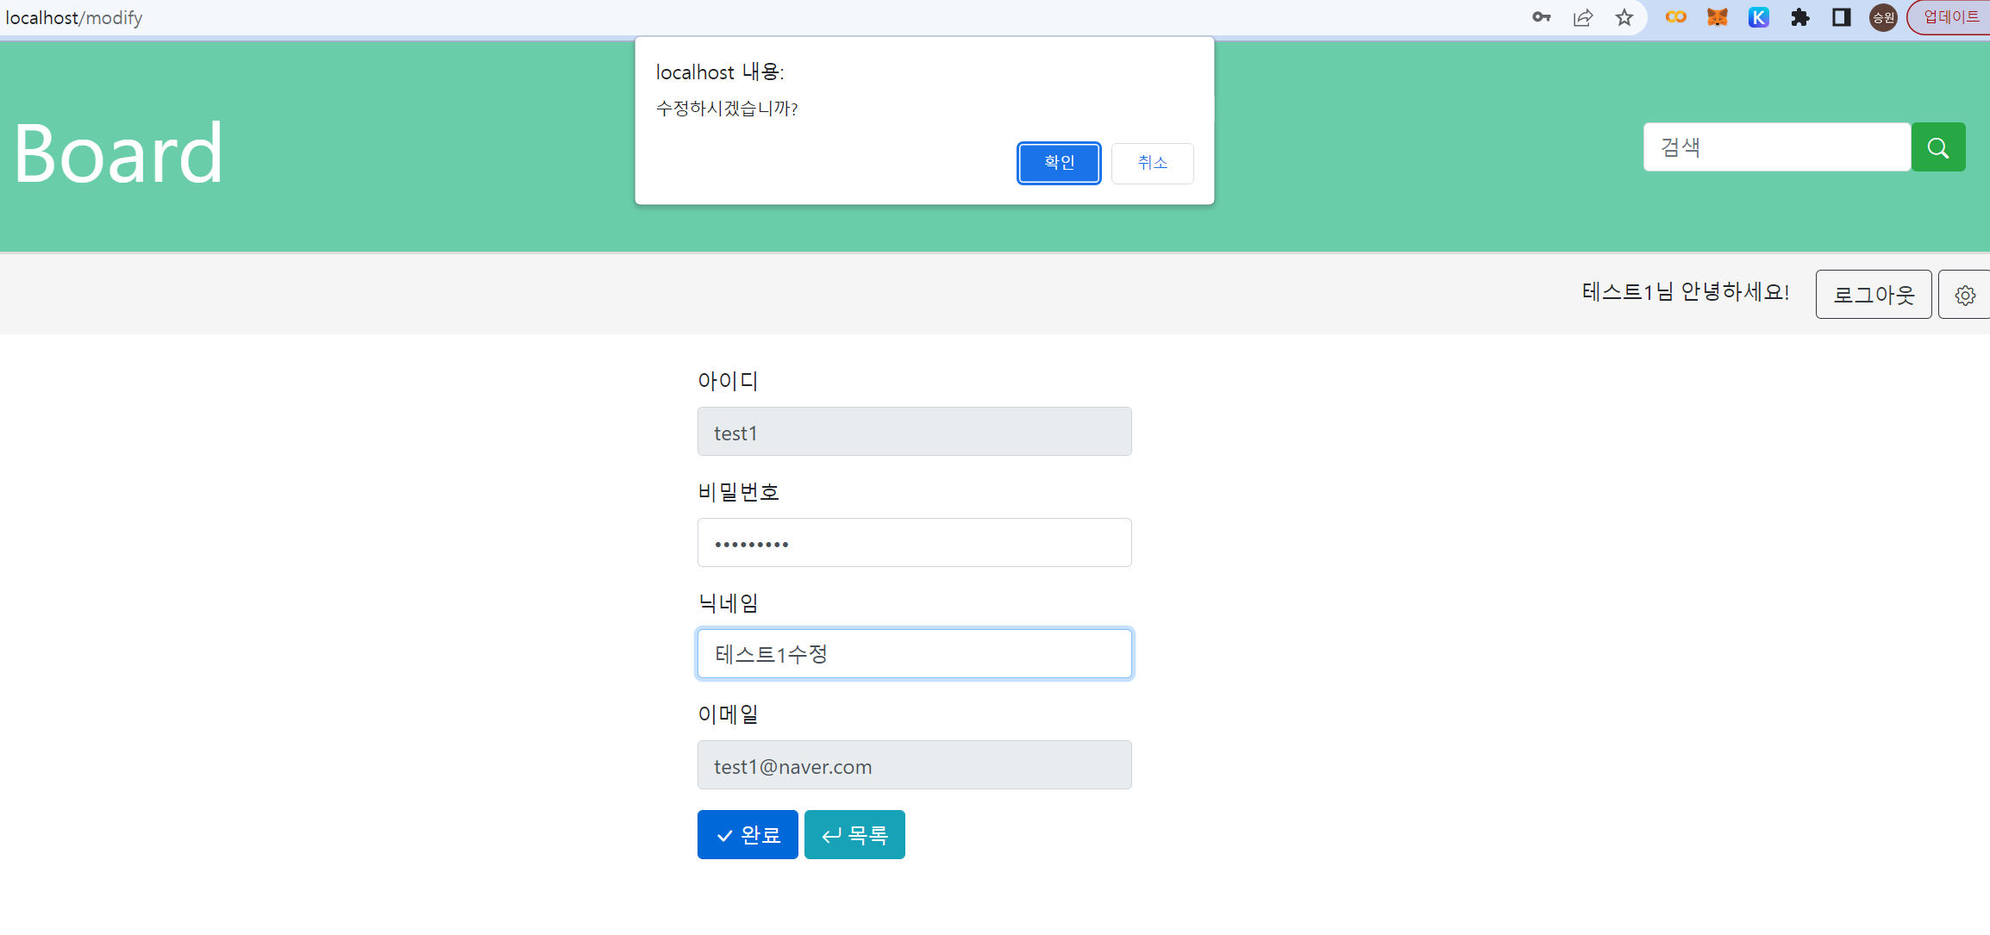The width and height of the screenshot is (1990, 935).
Task: Click the share icon in the toolbar
Action: coord(1583,17)
